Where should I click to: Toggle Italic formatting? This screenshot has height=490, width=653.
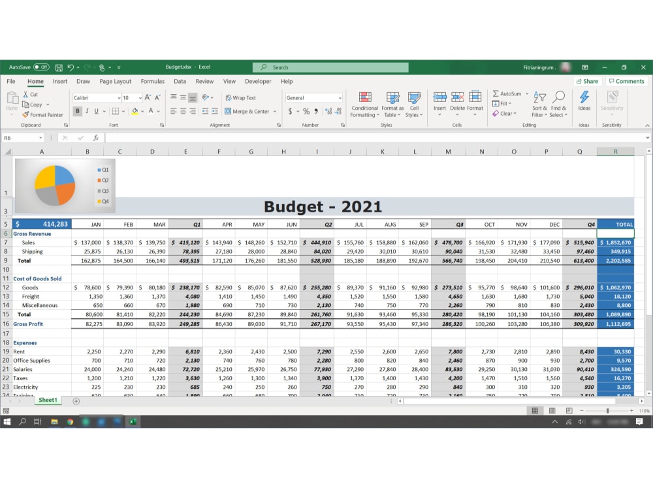click(87, 111)
